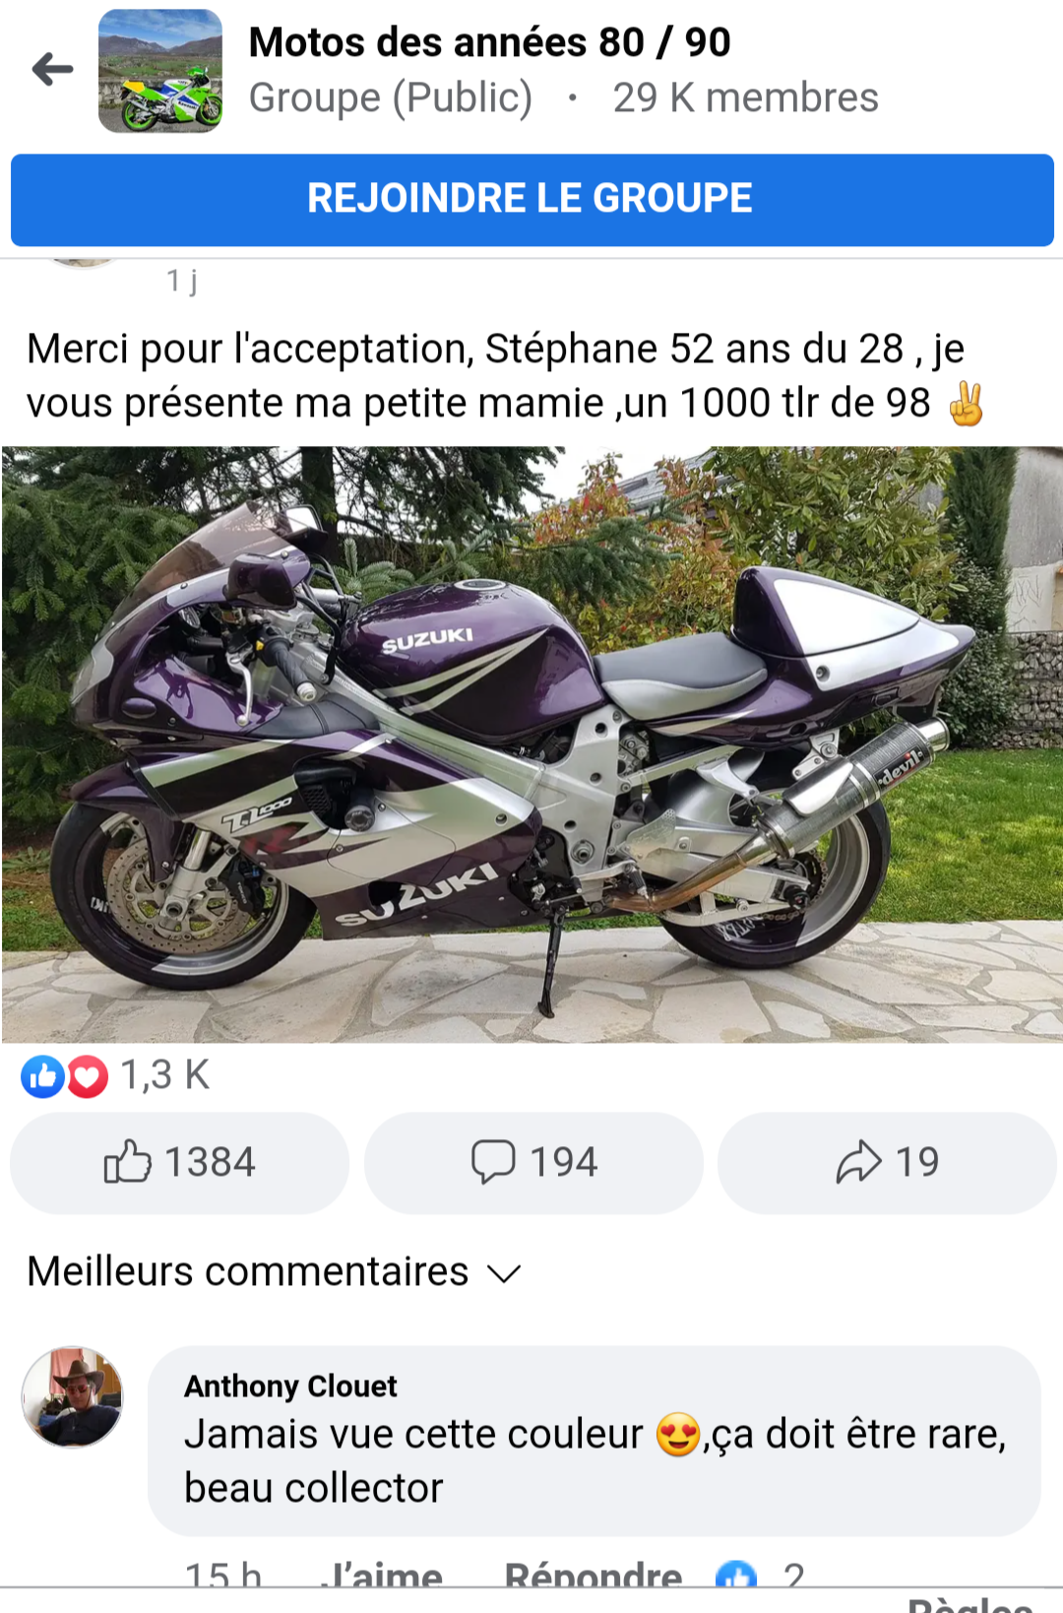Open the 1,3 K reactions list
Image resolution: width=1063 pixels, height=1613 pixels.
pyautogui.click(x=164, y=1076)
